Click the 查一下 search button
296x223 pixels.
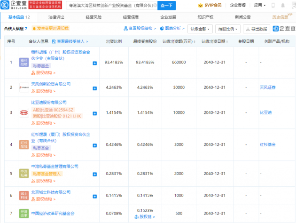tap(166, 6)
